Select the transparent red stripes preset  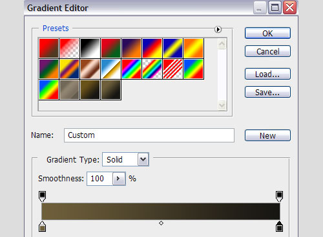pyautogui.click(x=172, y=69)
